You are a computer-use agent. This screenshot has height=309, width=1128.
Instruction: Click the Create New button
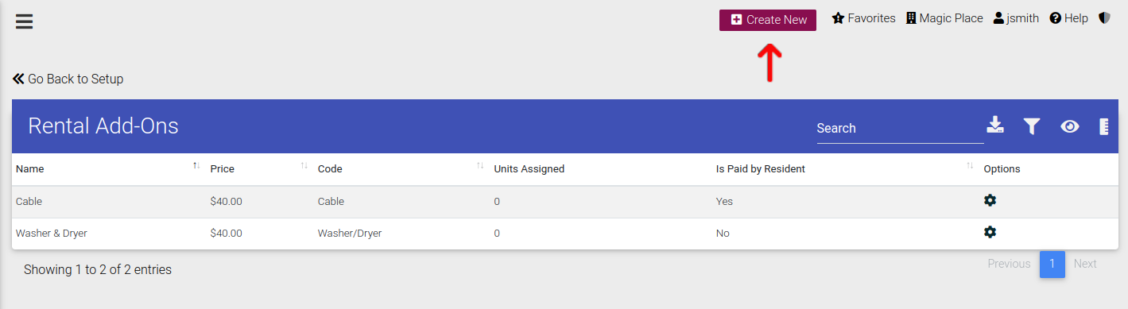click(768, 20)
